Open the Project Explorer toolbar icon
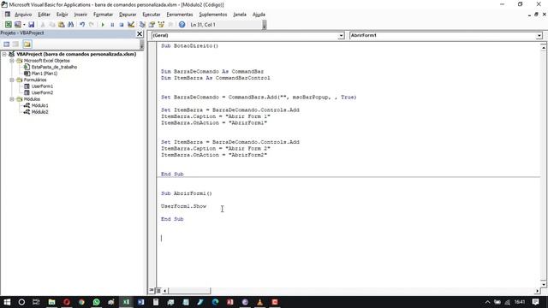The height and width of the screenshot is (308, 548). [142, 25]
